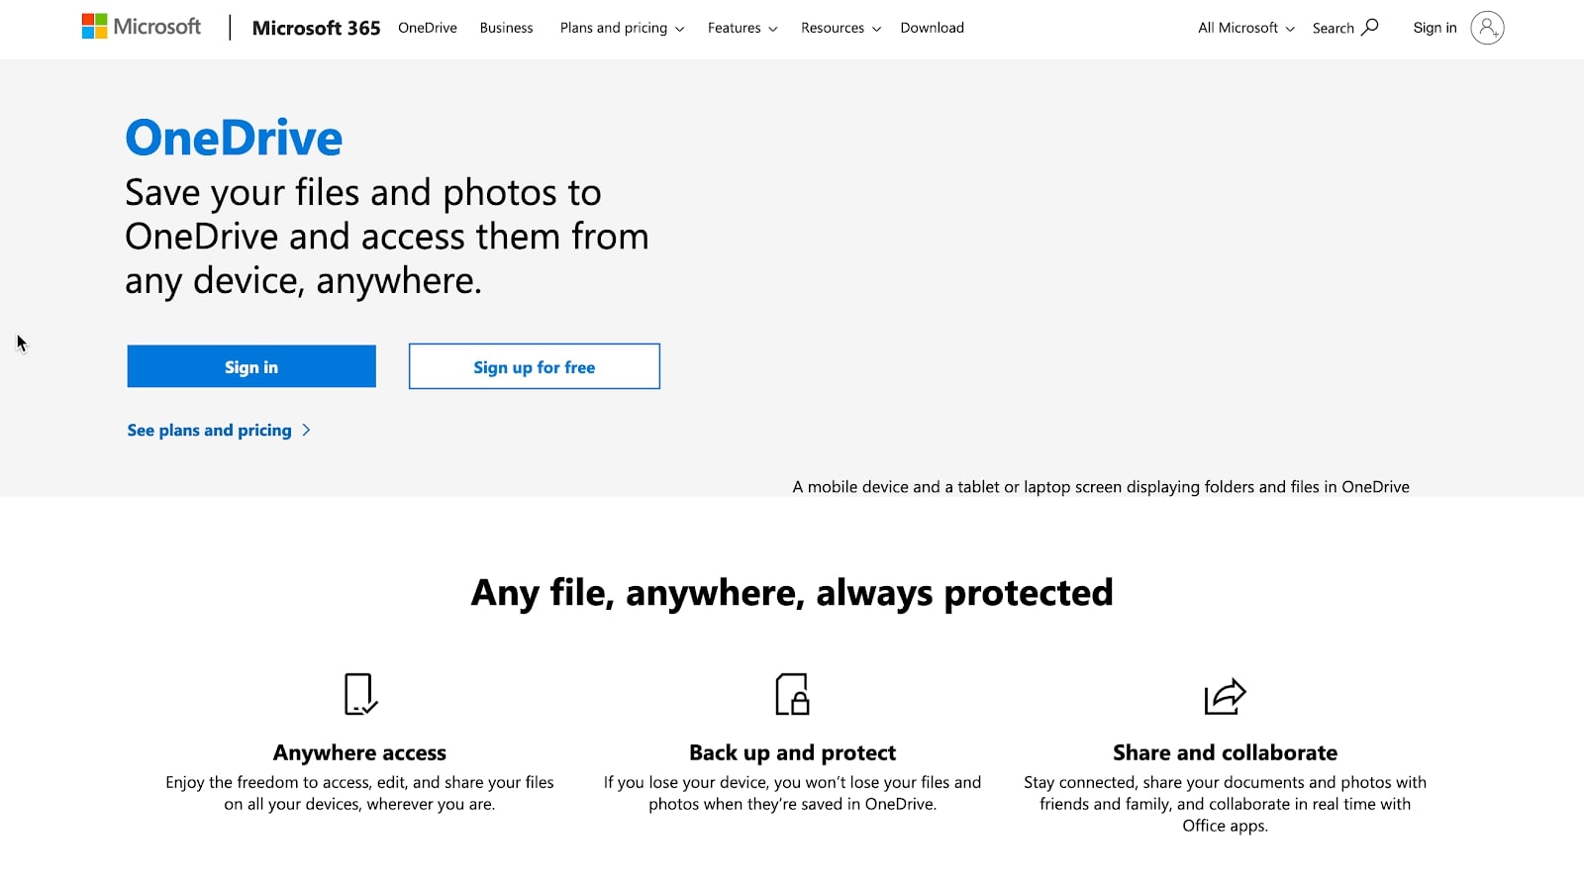Select Download from the top navigation
This screenshot has height=891, width=1584.
pos(931,28)
